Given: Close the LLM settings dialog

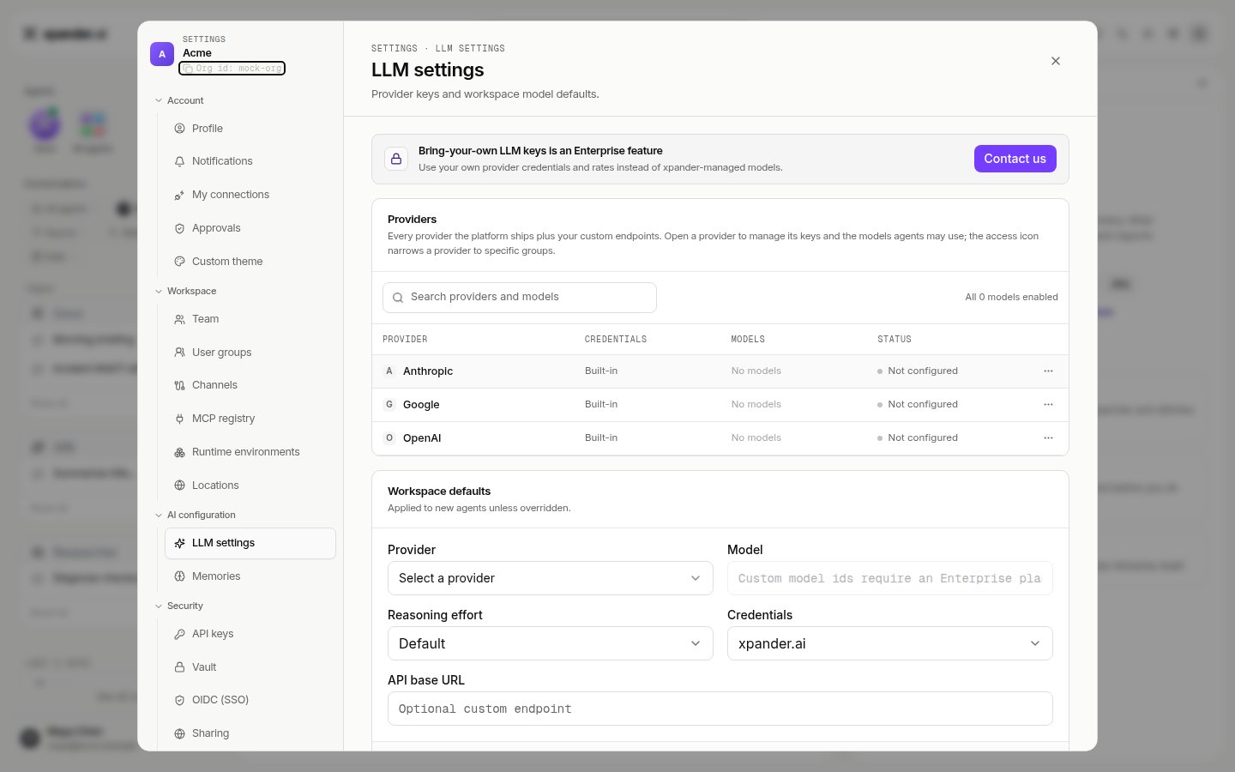Looking at the screenshot, I should click(x=1056, y=61).
